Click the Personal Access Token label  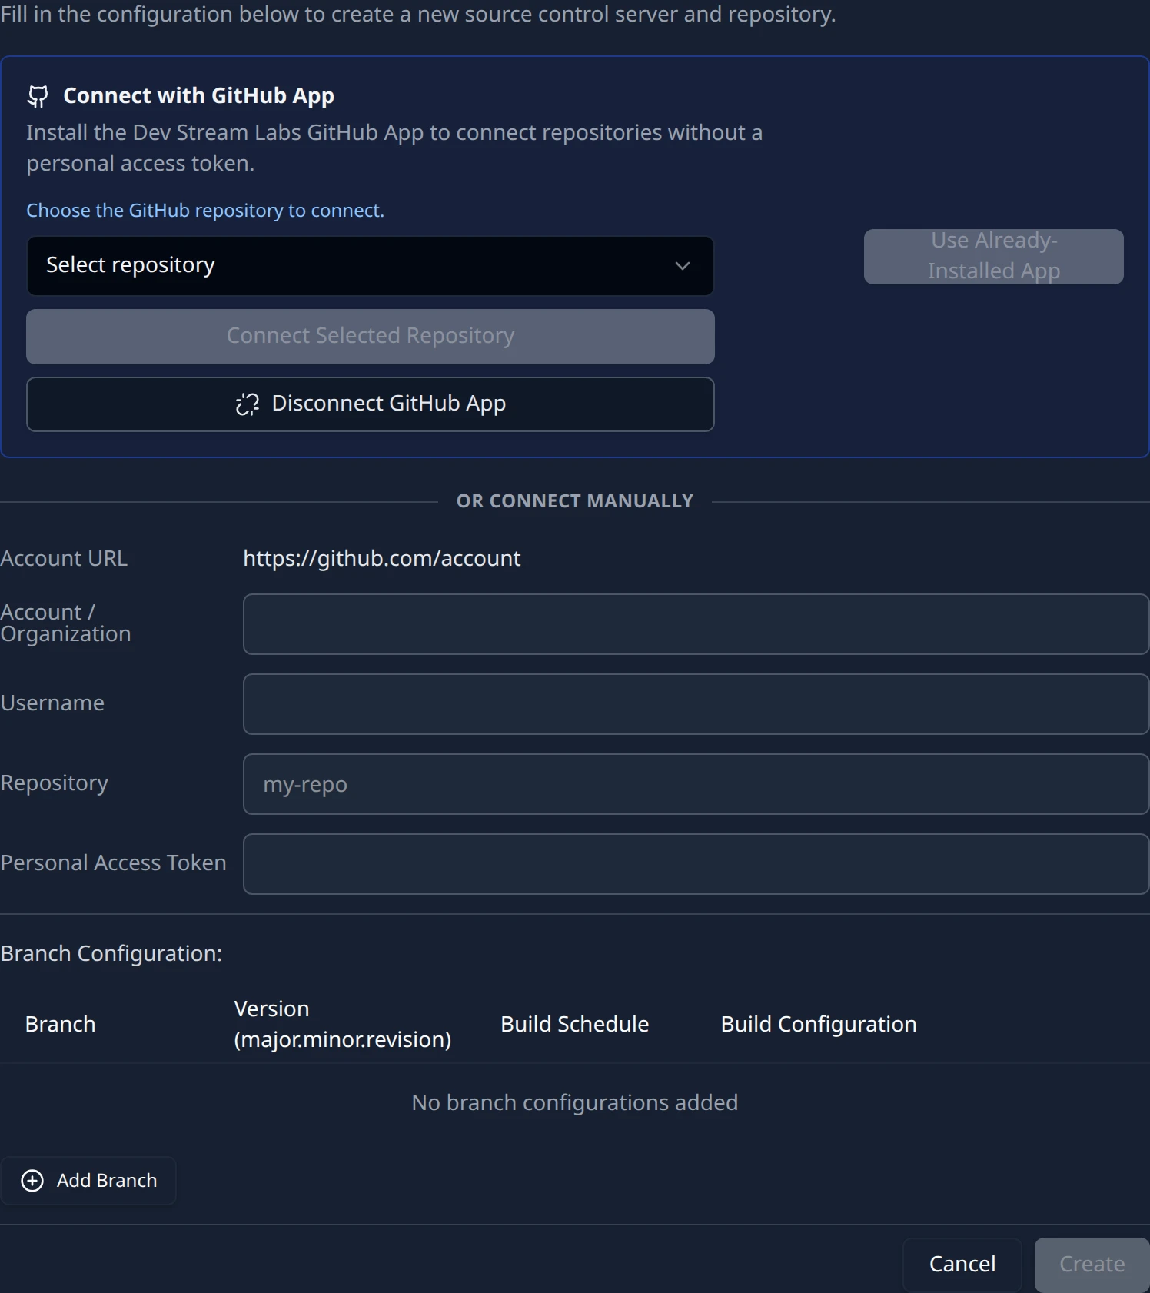pyautogui.click(x=113, y=863)
